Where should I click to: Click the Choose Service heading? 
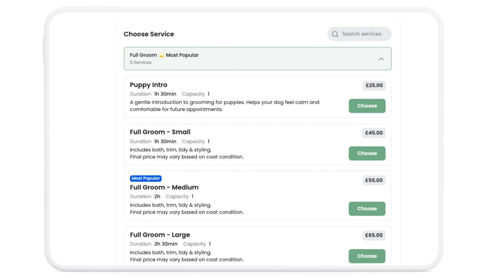[149, 34]
